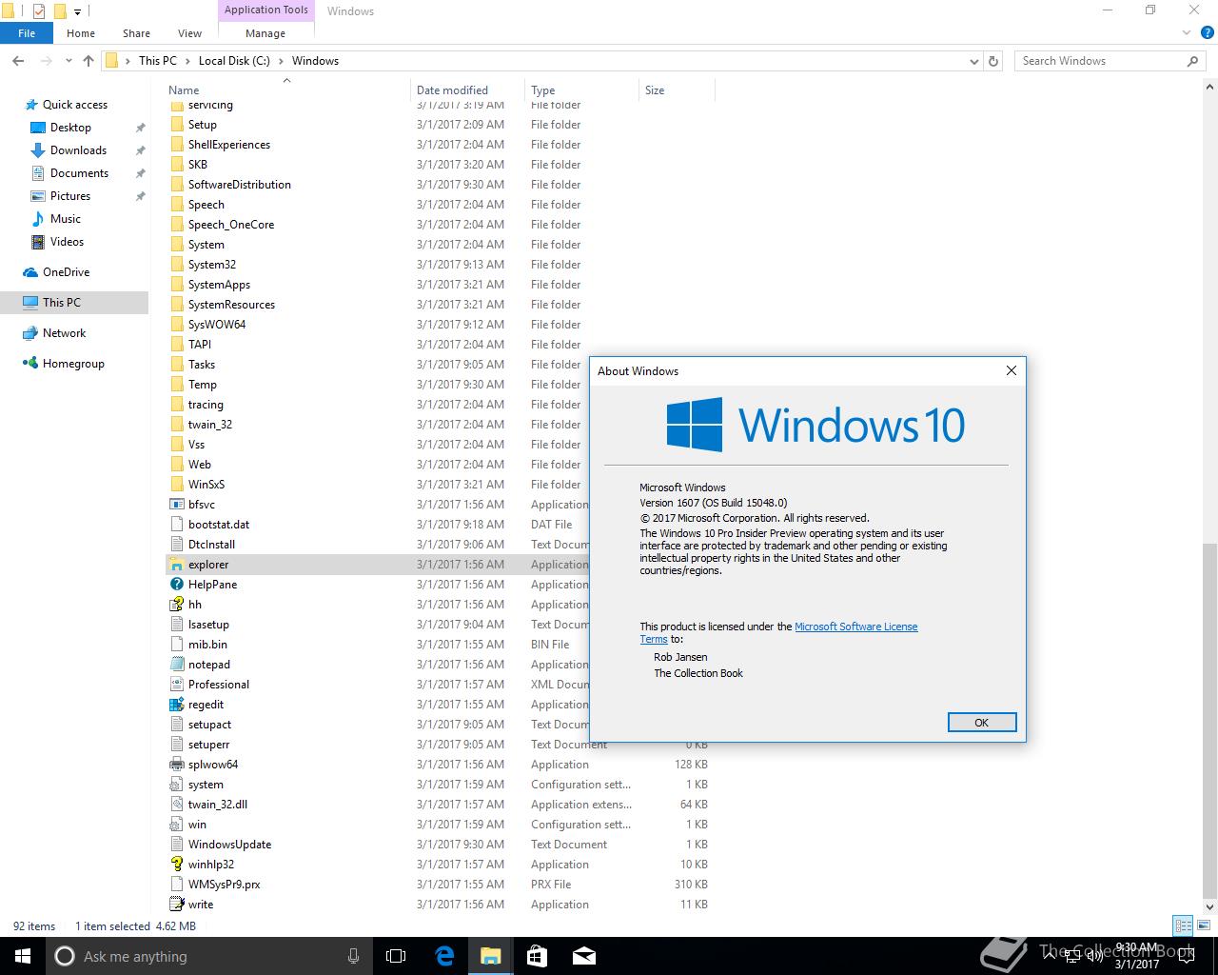Click the Search Windows field
The height and width of the screenshot is (975, 1218).
(1110, 61)
